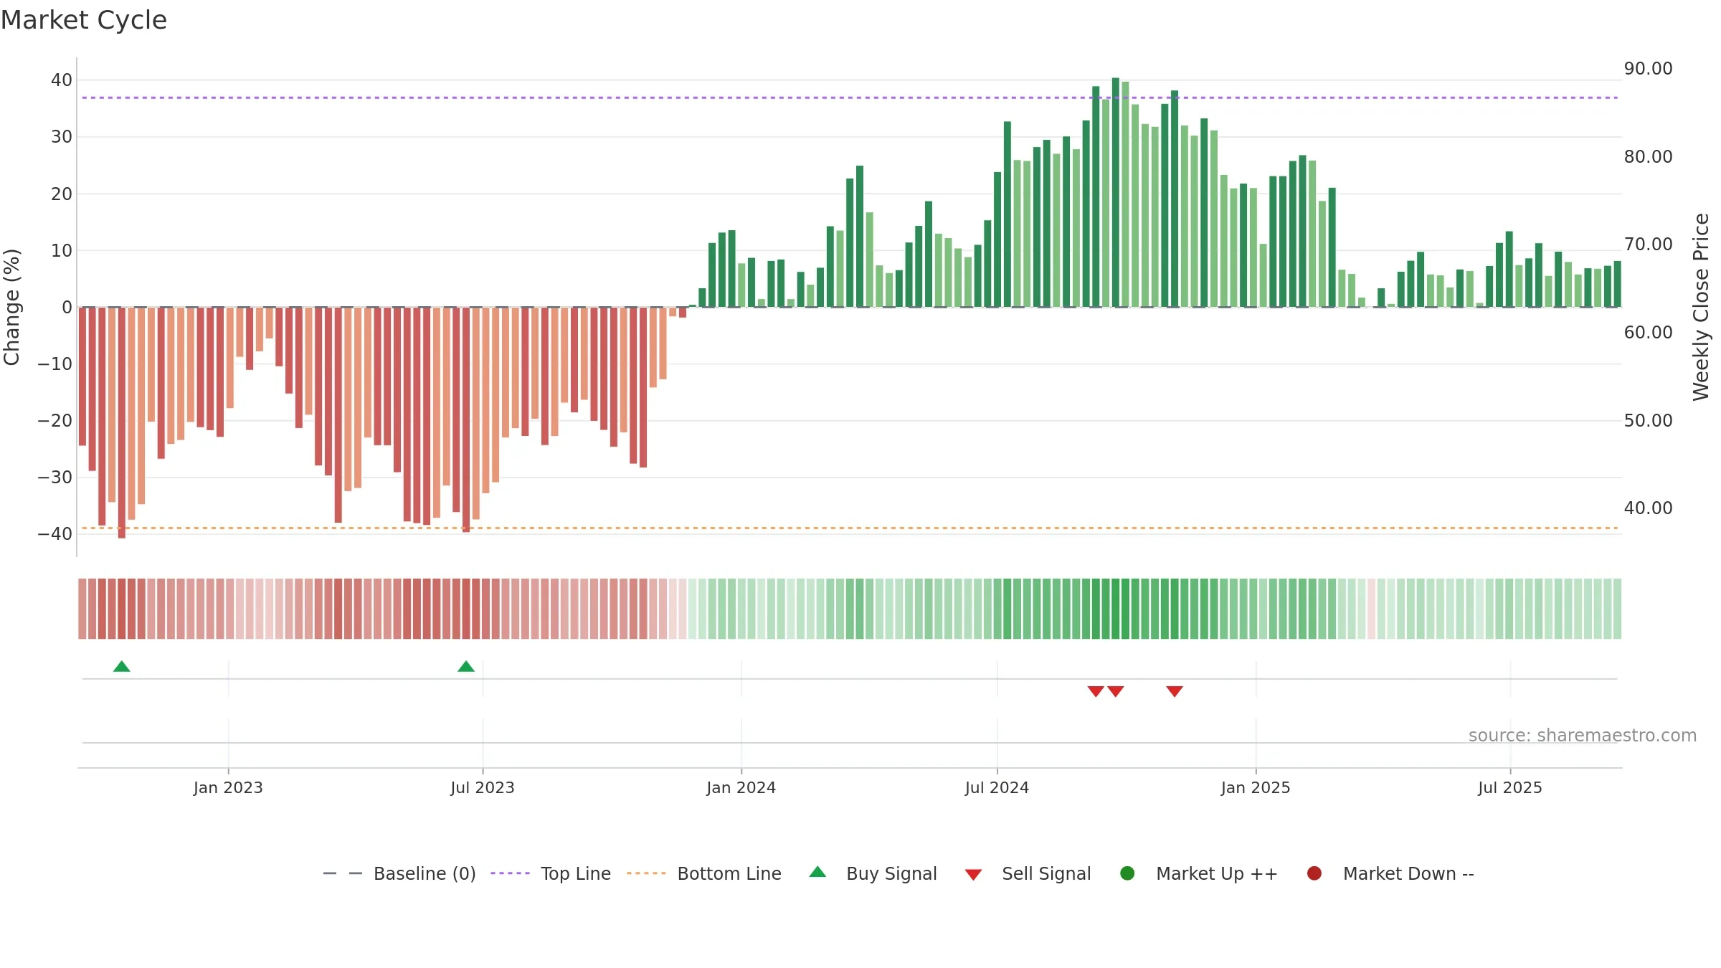This screenshot has height=968, width=1721.
Task: Click the red Market Down circle icon
Action: tap(1314, 873)
